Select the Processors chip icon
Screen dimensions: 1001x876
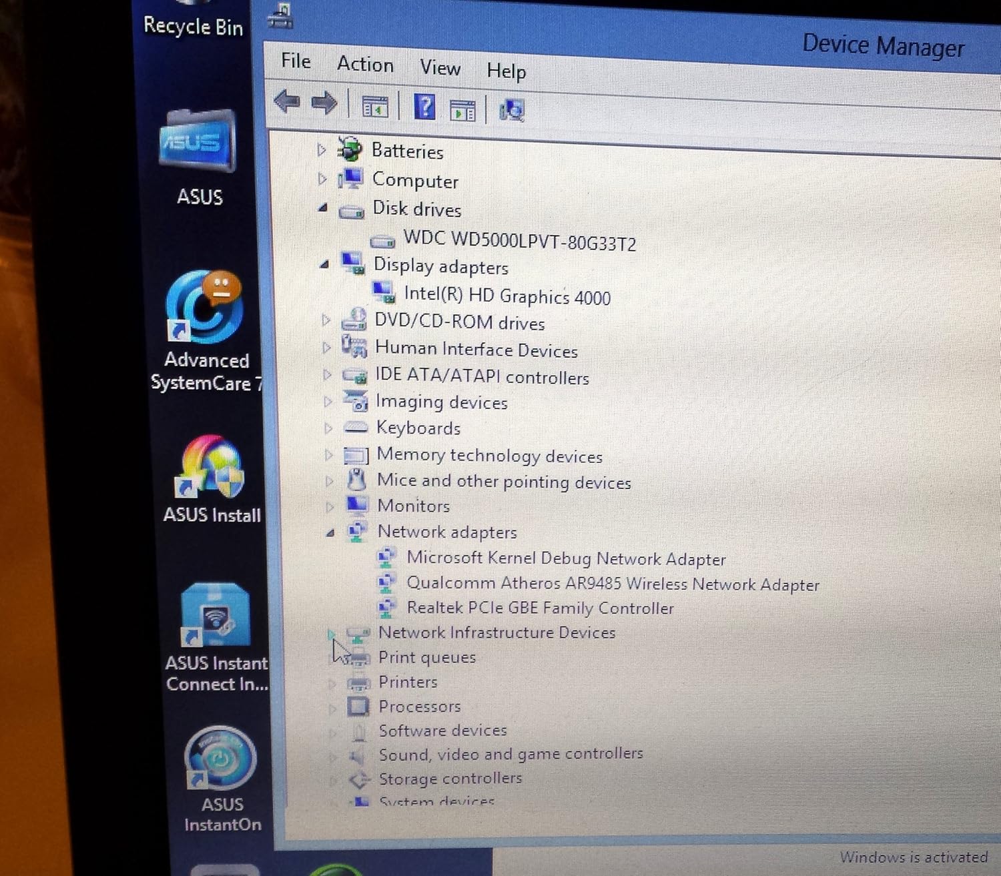point(359,706)
